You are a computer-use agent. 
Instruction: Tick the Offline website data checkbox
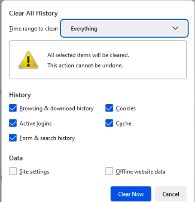[109, 171]
